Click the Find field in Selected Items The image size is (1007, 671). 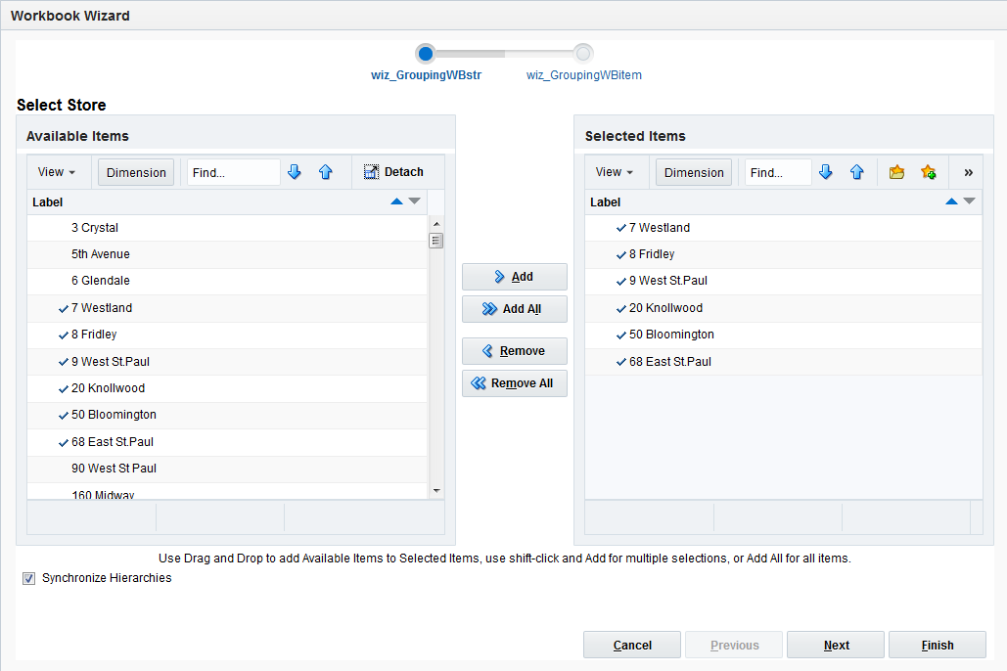[x=778, y=172]
